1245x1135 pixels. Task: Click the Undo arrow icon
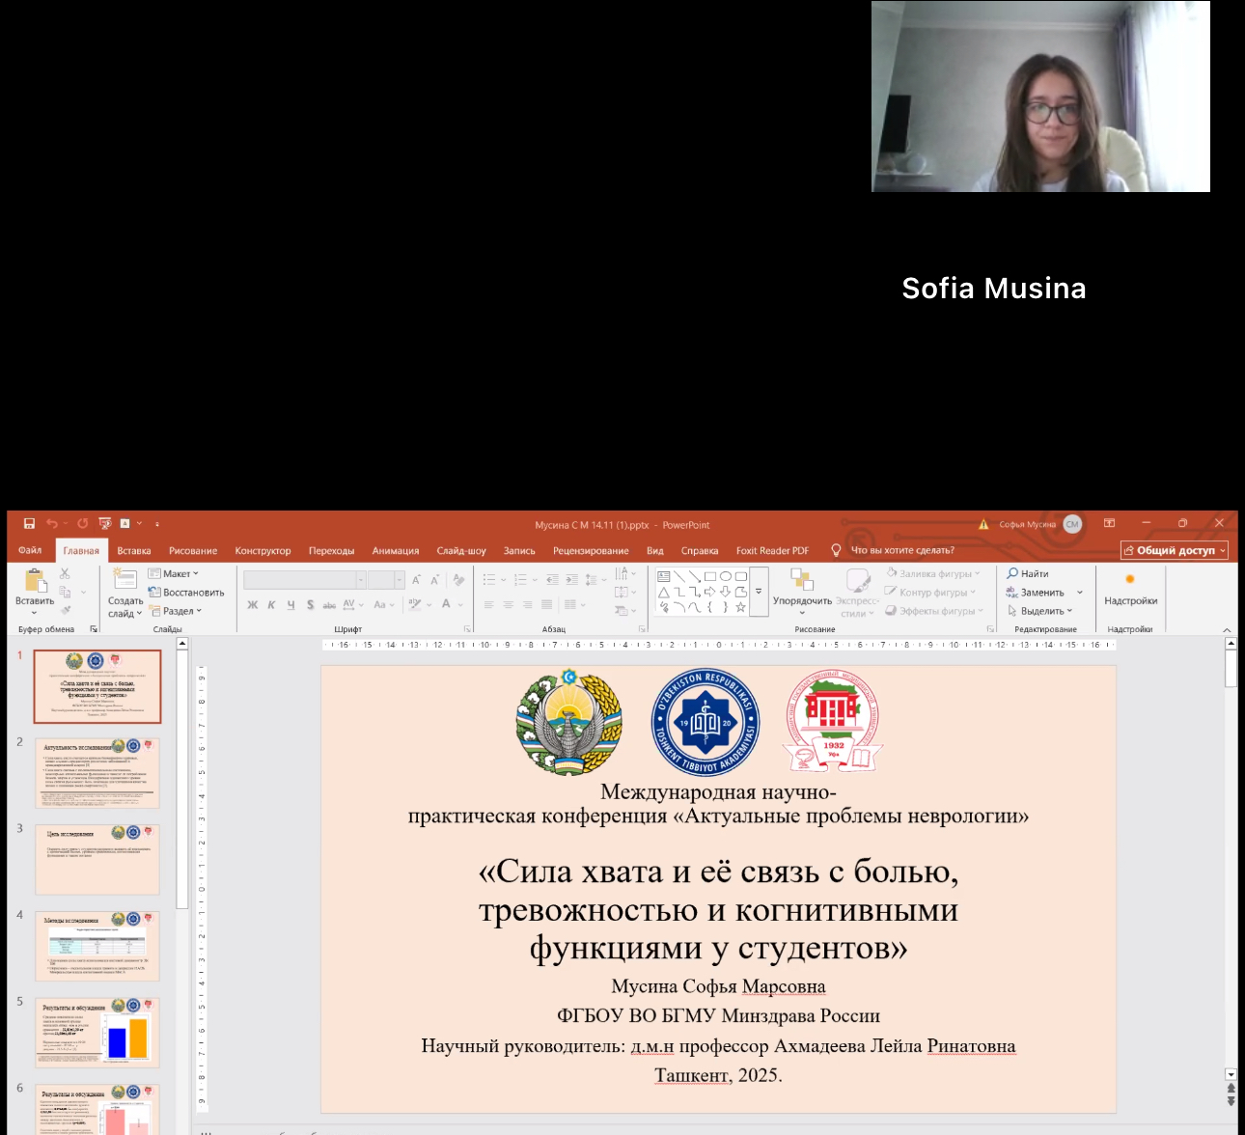coord(51,524)
